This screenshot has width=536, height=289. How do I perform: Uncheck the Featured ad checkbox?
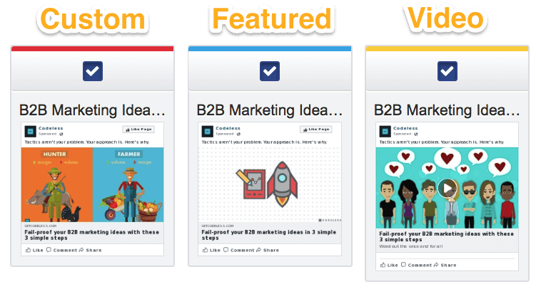(x=270, y=71)
